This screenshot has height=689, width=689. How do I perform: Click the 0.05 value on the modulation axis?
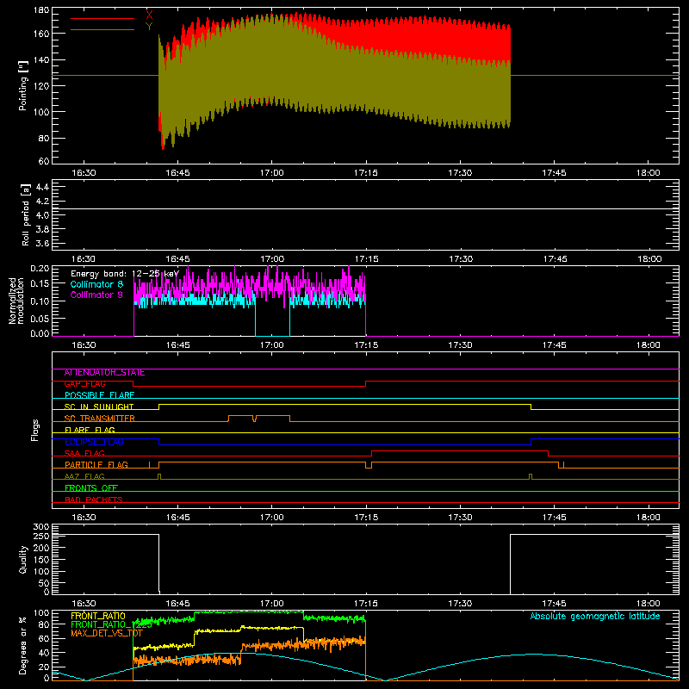pyautogui.click(x=40, y=318)
